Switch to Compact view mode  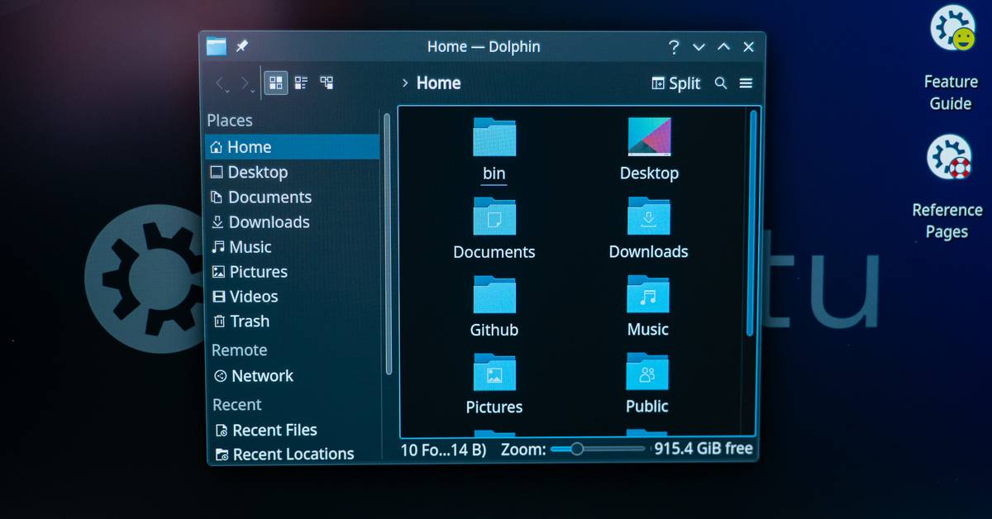[302, 83]
